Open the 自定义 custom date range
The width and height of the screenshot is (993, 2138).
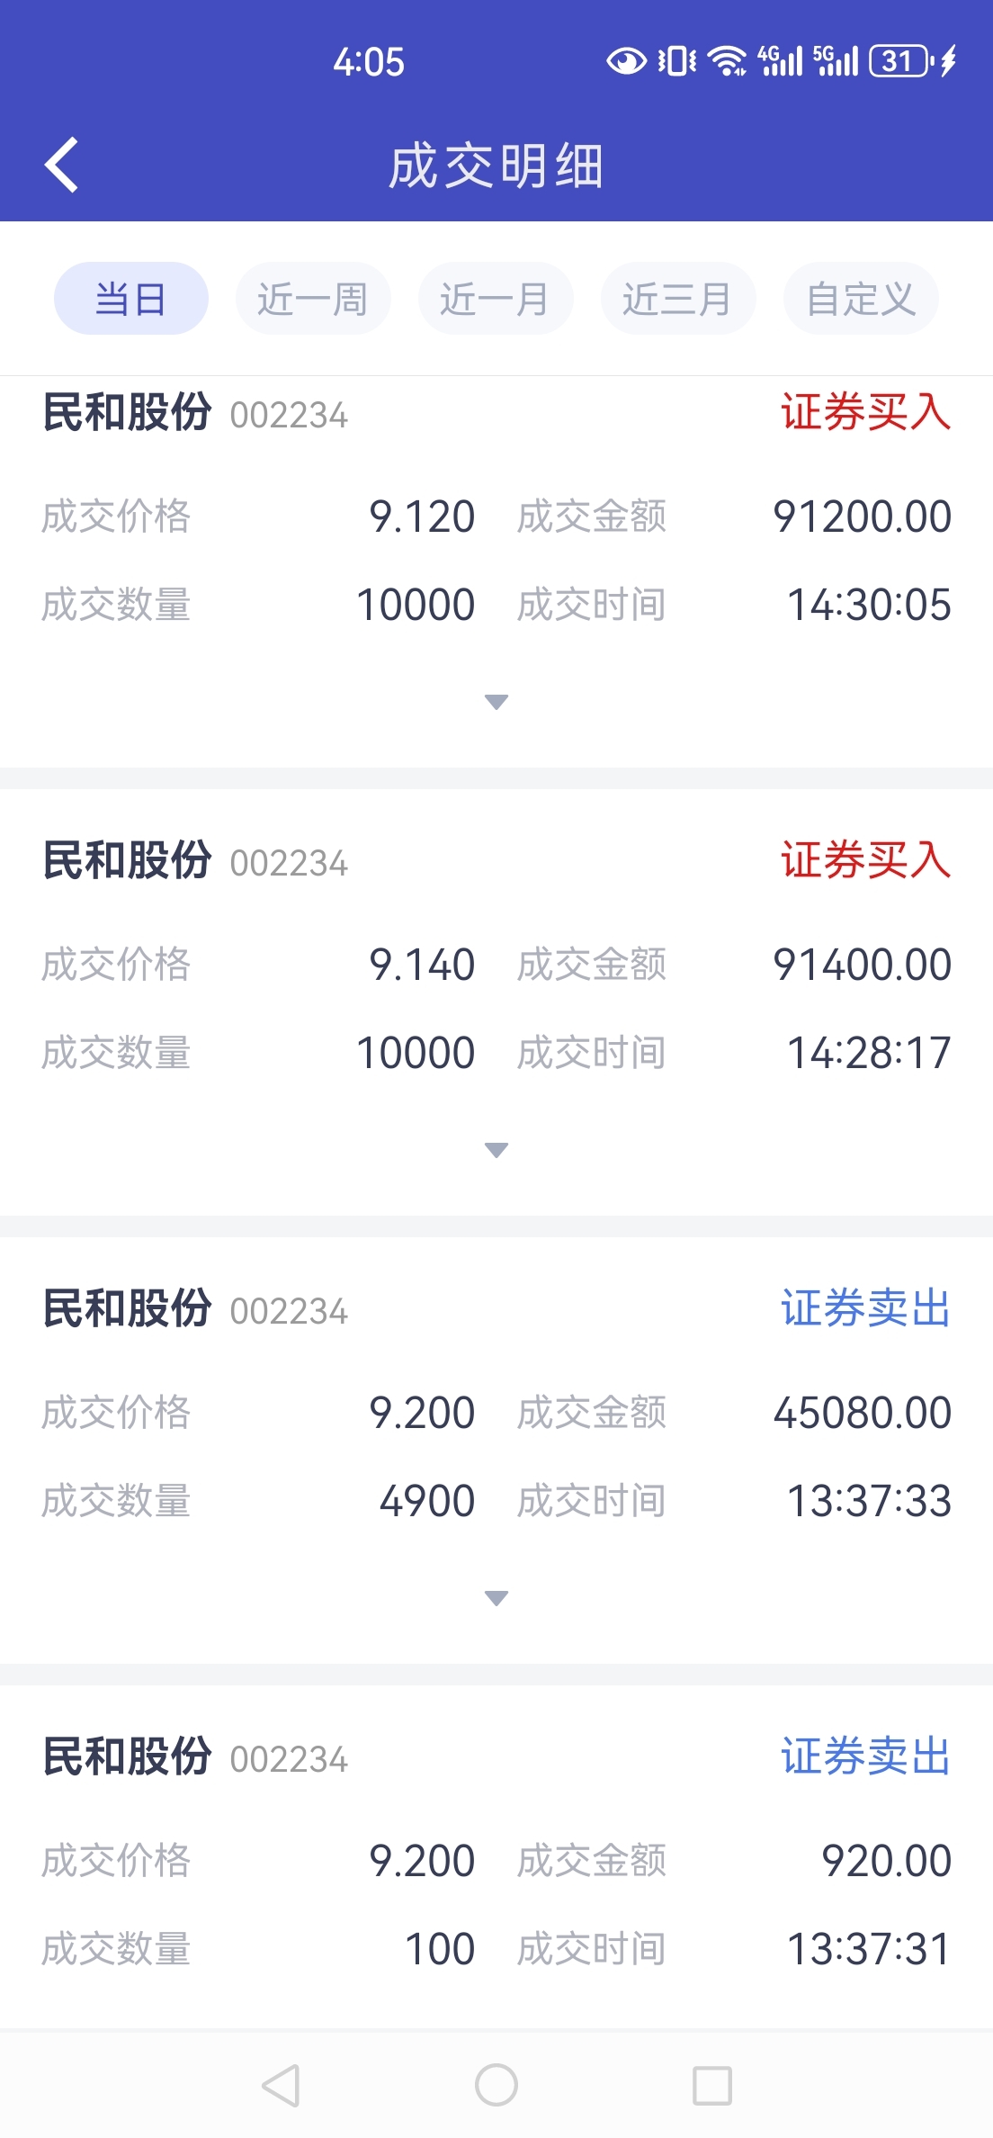pyautogui.click(x=861, y=299)
